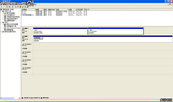Select the (D:) volume row in list

[55, 13]
